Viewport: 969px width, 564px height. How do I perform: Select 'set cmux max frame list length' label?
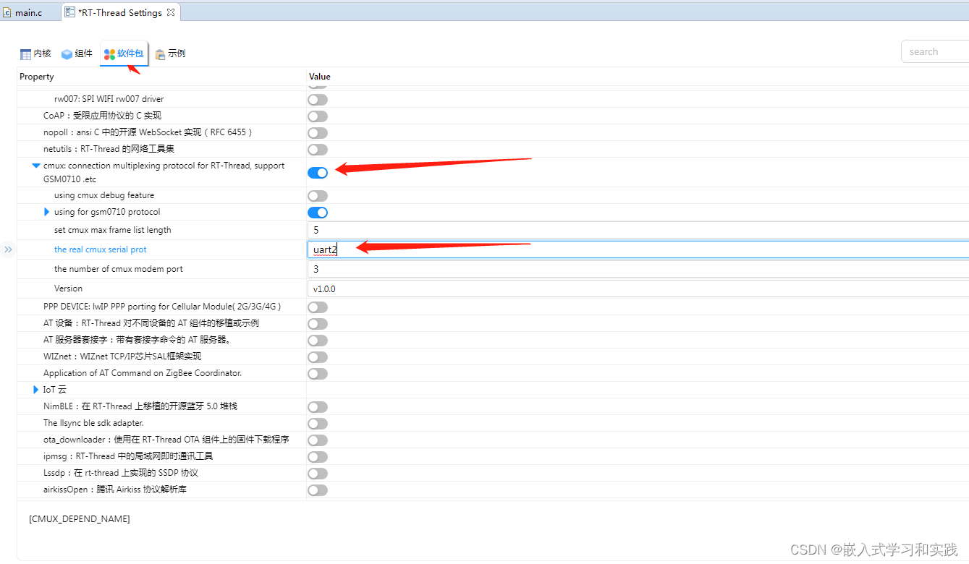pyautogui.click(x=113, y=230)
